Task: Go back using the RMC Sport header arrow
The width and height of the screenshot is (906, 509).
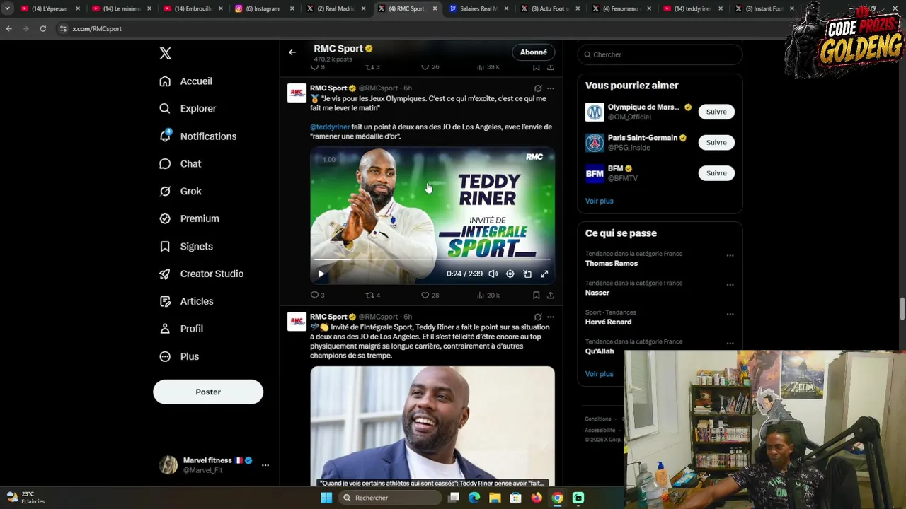Action: 292,52
